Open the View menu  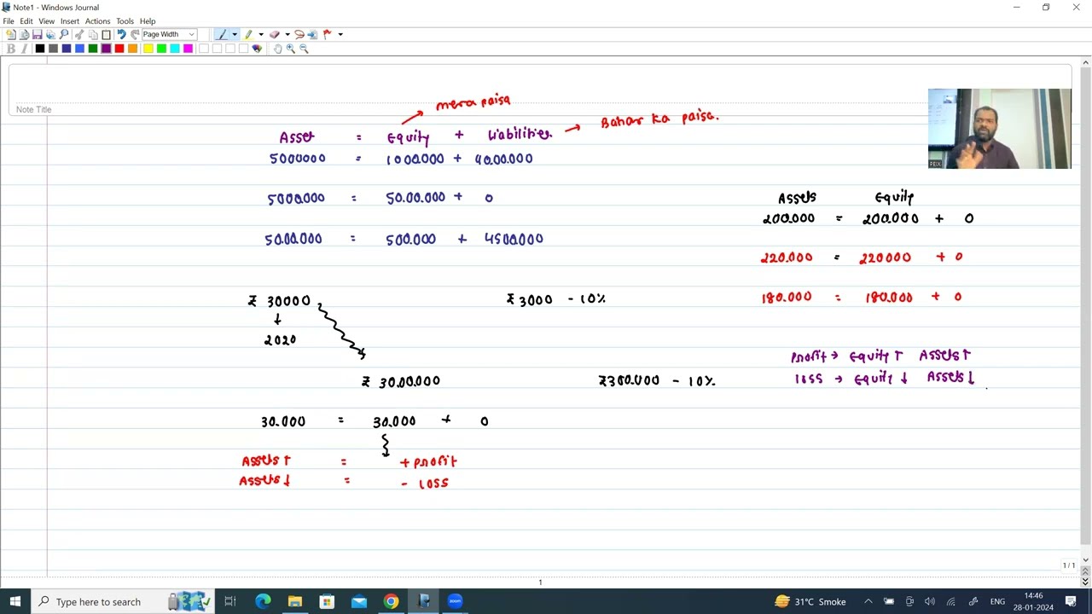(47, 20)
